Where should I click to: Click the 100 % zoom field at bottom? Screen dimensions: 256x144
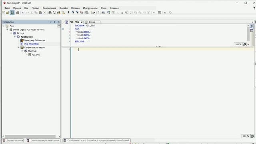tap(246, 136)
